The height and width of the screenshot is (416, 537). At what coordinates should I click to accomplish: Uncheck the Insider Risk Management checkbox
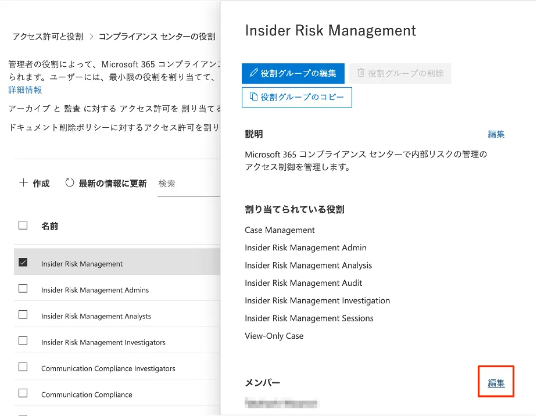click(23, 263)
